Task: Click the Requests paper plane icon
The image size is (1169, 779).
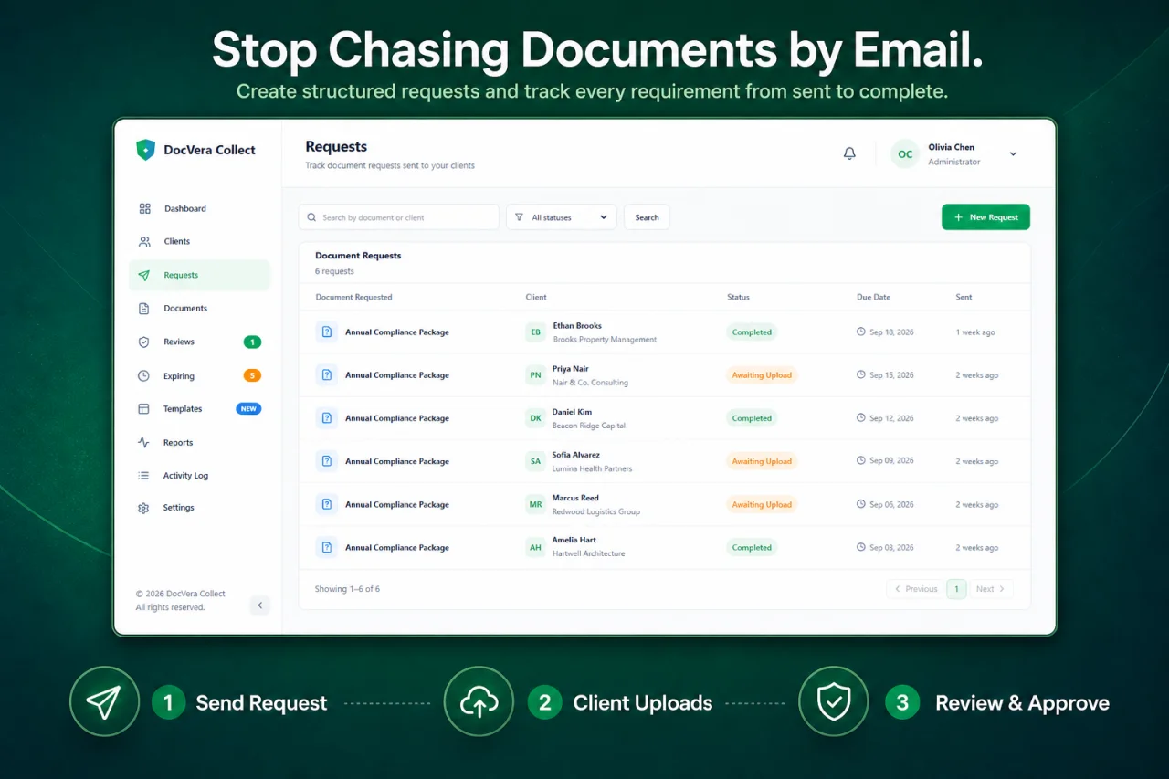Action: [x=144, y=275]
